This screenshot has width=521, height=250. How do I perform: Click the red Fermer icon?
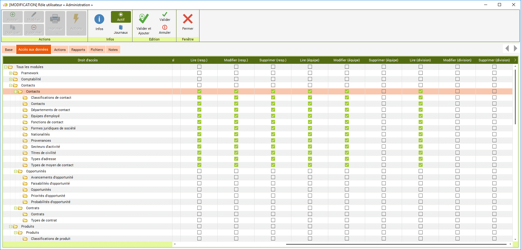(187, 19)
